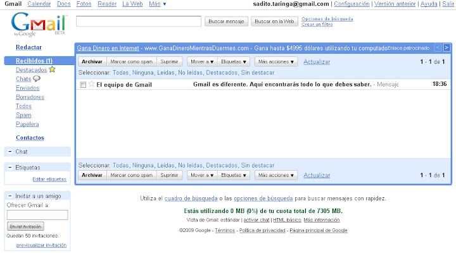Click previsualizar invitación link

tap(41, 245)
